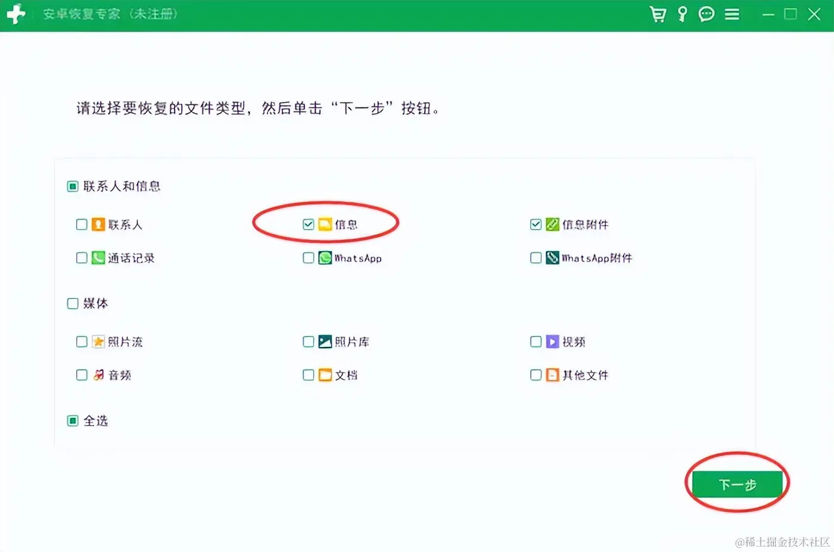Click the 通话记录 label text
834x552 pixels.
click(131, 258)
